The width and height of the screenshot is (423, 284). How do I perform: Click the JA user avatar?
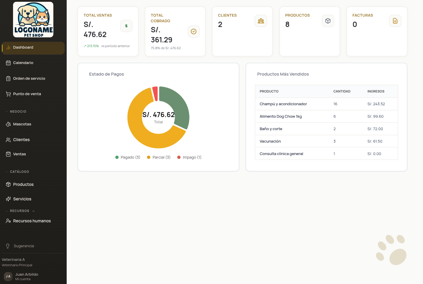pyautogui.click(x=8, y=276)
